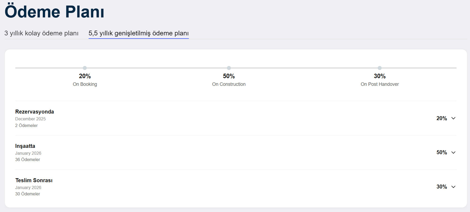Click the On Post Handover timeline dot
This screenshot has height=212, width=470.
[380, 68]
